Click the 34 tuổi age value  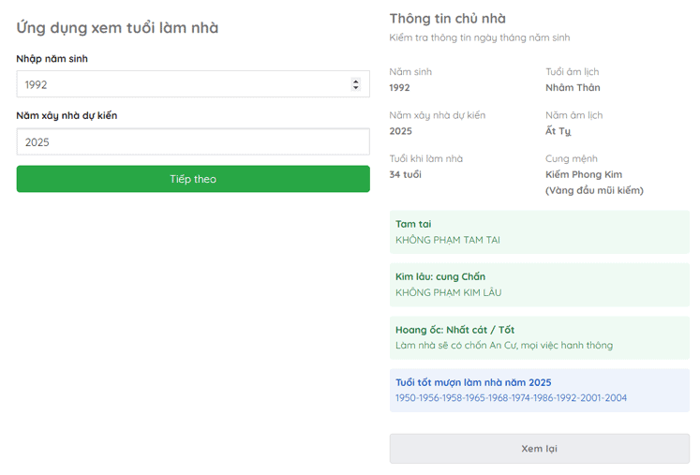tap(406, 174)
